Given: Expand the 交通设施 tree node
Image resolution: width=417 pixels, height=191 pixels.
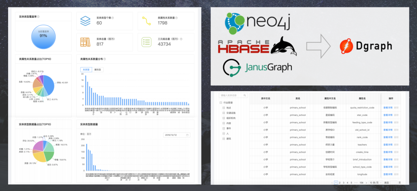Looking at the screenshot, I should click(x=224, y=113).
